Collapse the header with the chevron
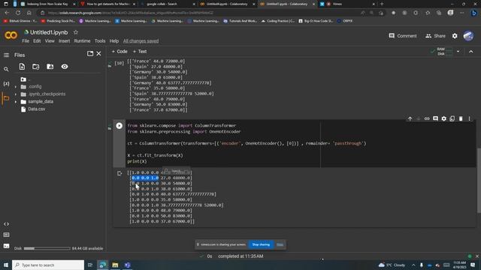 (471, 52)
